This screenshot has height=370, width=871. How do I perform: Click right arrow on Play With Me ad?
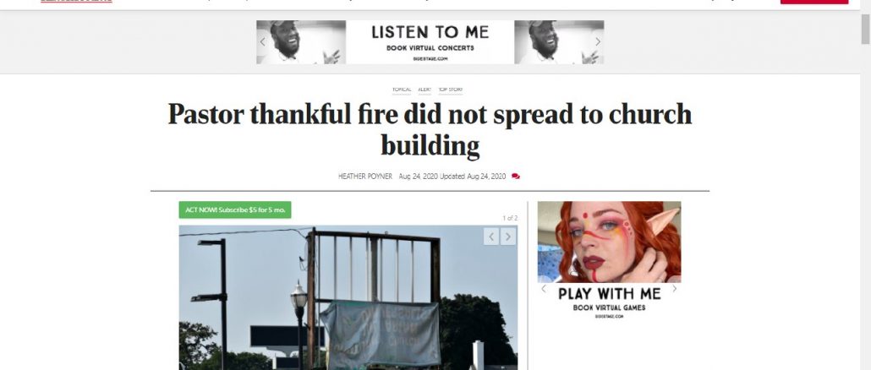(674, 288)
